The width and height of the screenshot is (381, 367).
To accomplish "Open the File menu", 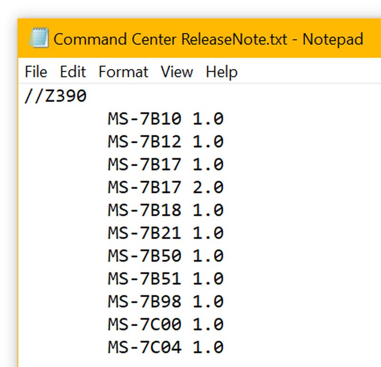I will point(36,72).
